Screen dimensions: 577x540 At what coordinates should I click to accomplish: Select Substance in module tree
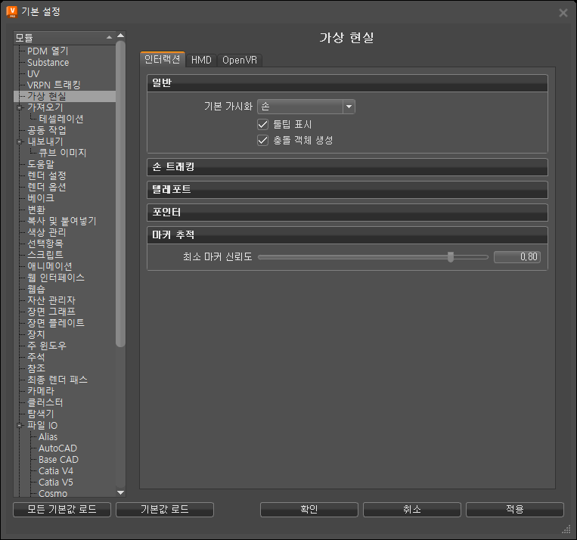[48, 63]
